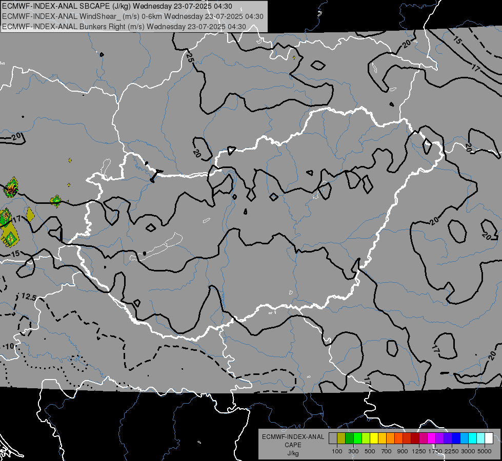502x461 pixels.
Task: Click the 1250 value on the legend scale
Action: pos(419,451)
